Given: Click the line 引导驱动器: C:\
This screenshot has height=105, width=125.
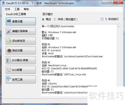Looking at the screenshot, I should 50,38.
